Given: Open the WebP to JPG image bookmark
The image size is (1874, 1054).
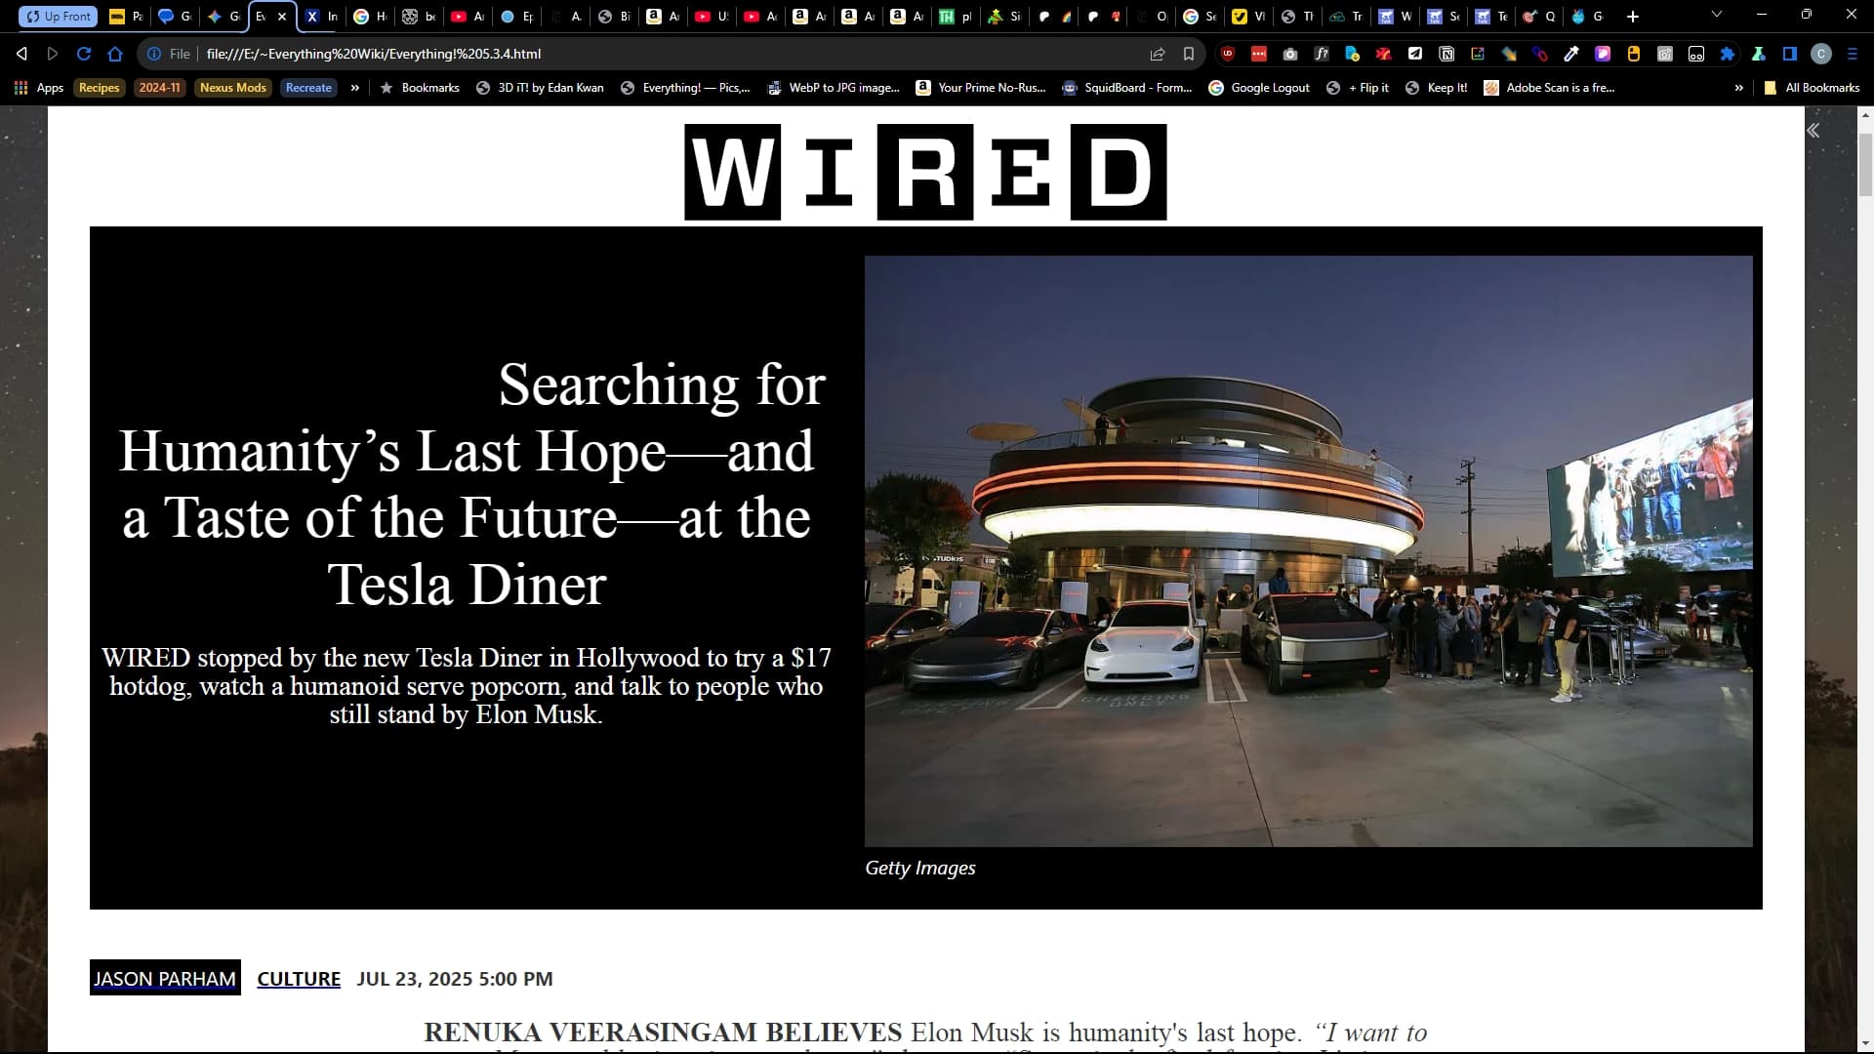Looking at the screenshot, I should click(834, 88).
